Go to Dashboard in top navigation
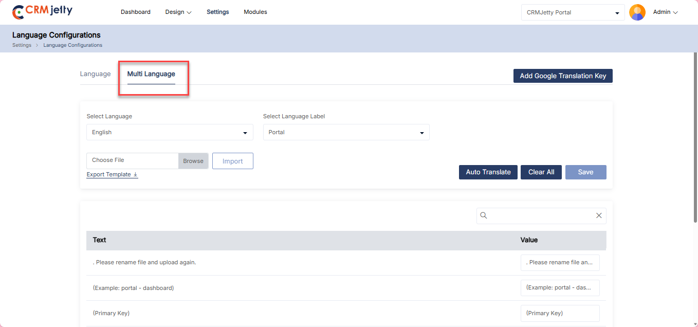The height and width of the screenshot is (327, 698). pos(136,12)
